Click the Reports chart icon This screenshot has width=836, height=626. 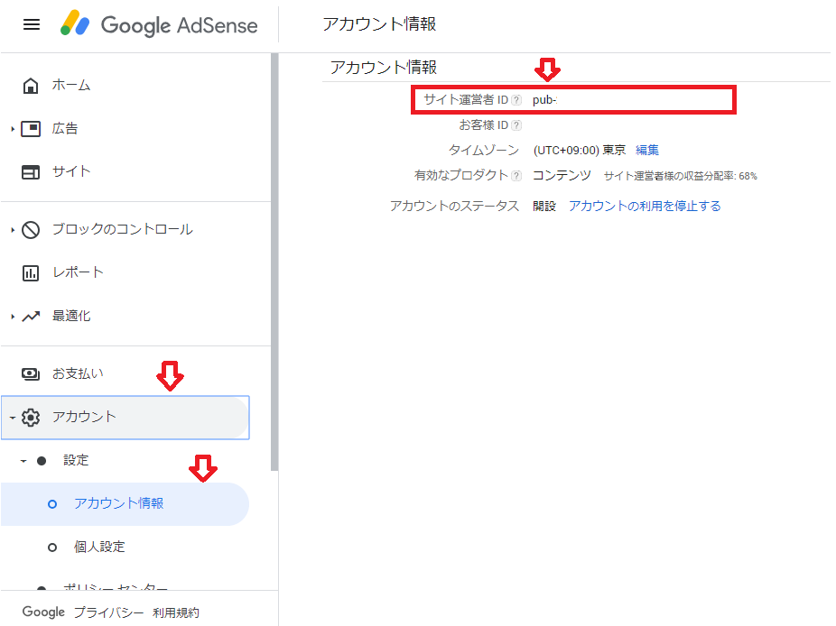coord(31,272)
